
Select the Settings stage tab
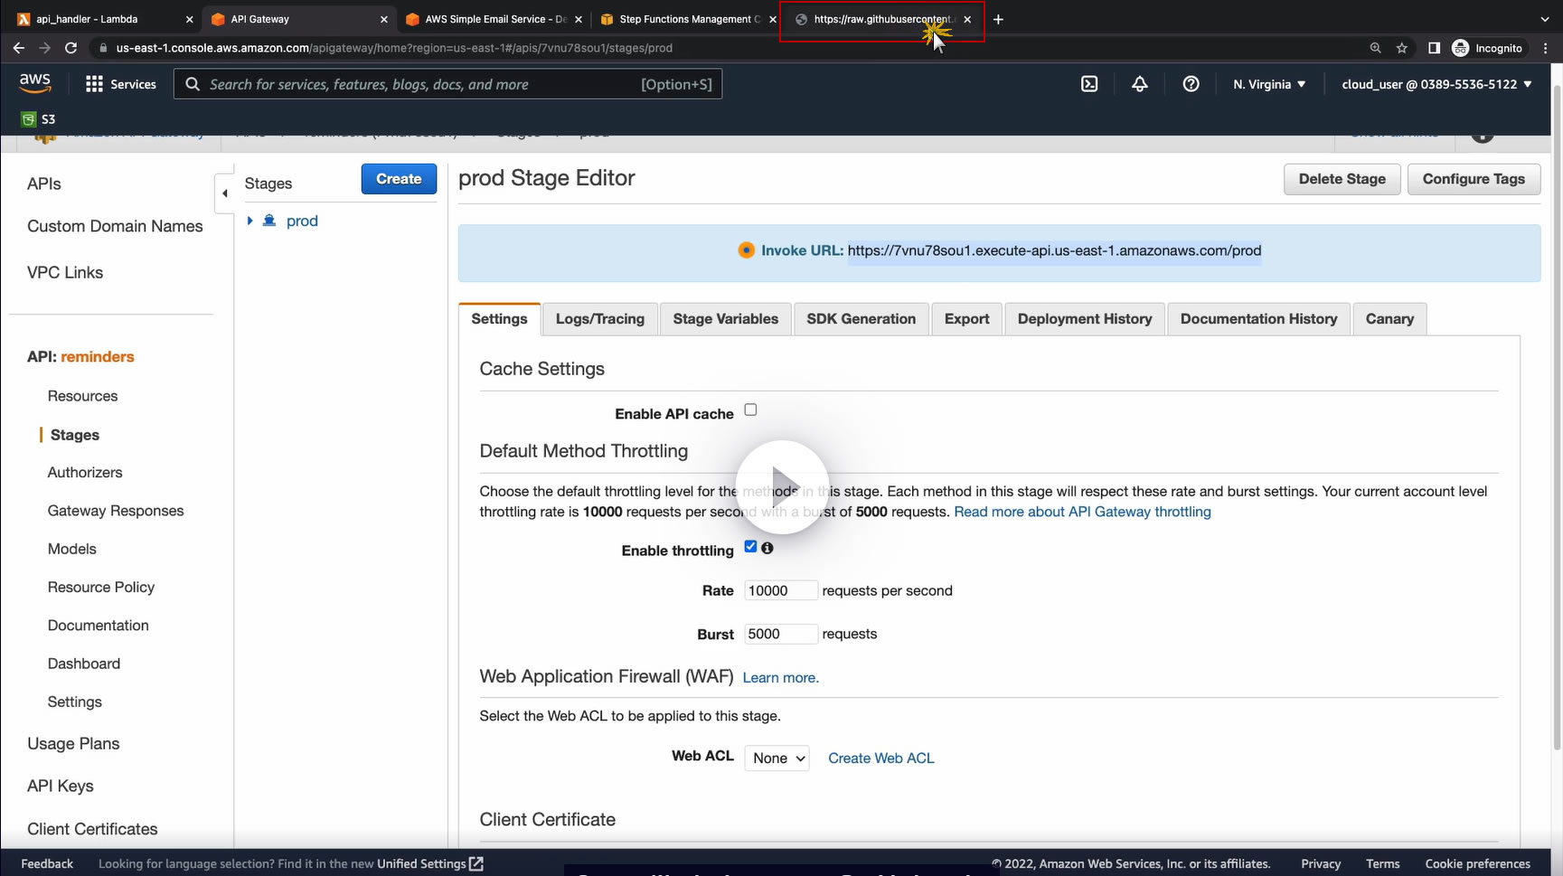pos(499,319)
